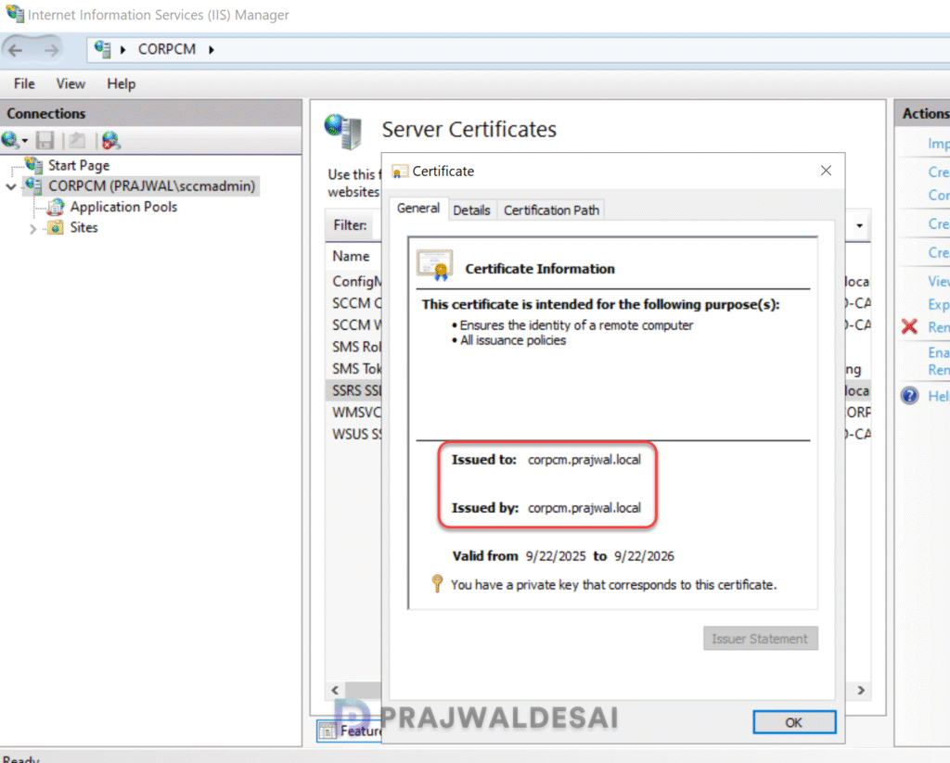The image size is (950, 763).
Task: Open the View menu
Action: (71, 83)
